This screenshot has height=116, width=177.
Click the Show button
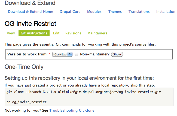[117, 54]
